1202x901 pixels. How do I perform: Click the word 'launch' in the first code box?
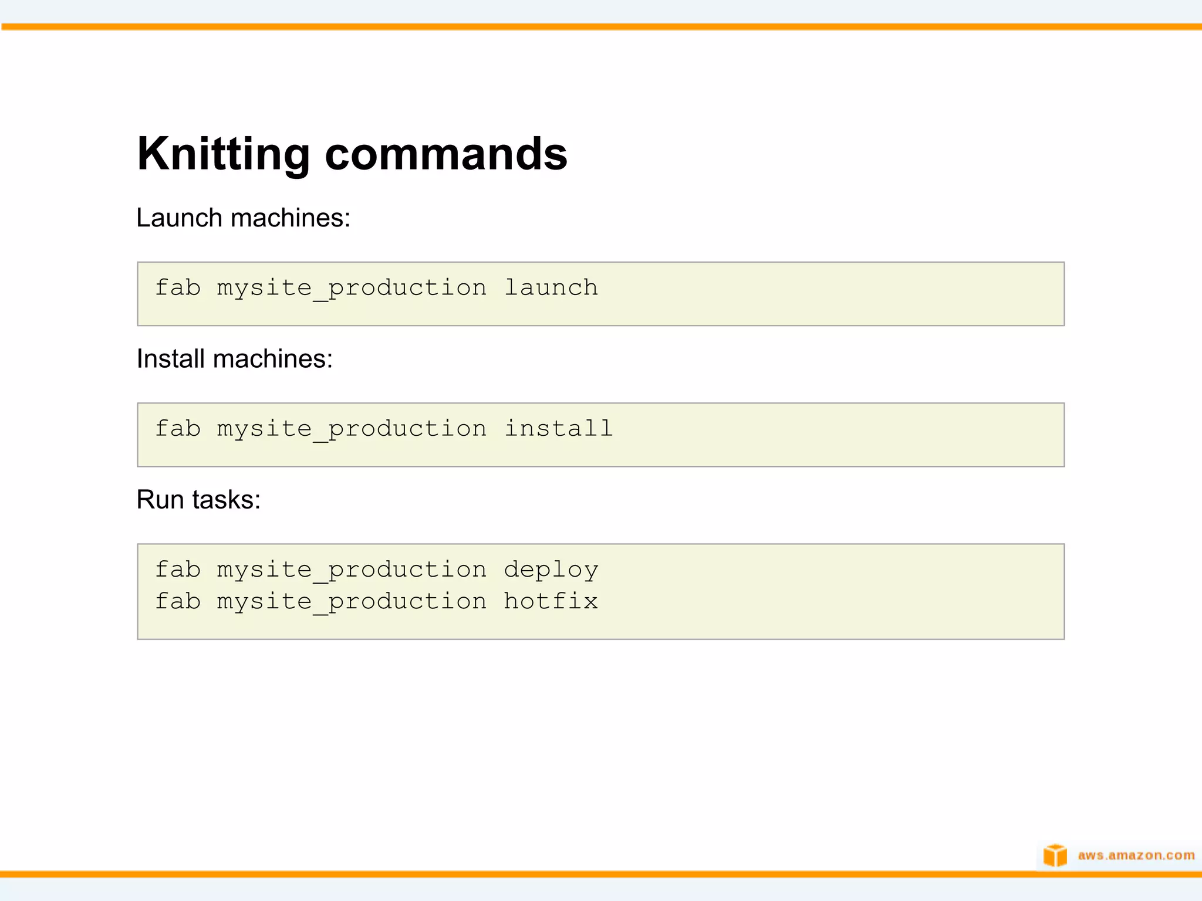click(x=551, y=287)
